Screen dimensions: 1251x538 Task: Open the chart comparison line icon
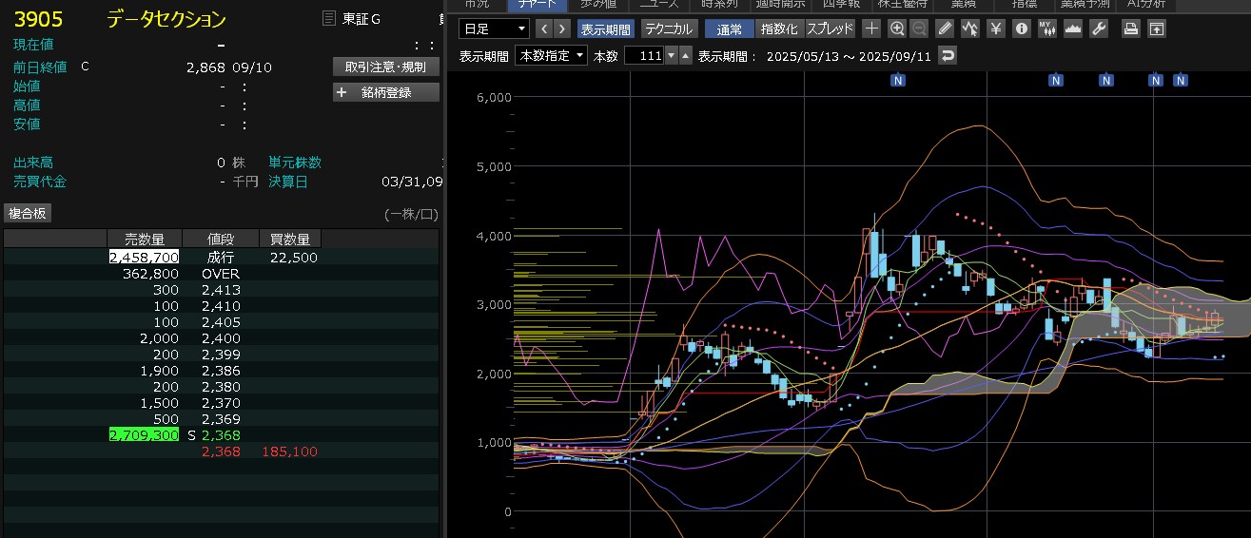pos(970,29)
